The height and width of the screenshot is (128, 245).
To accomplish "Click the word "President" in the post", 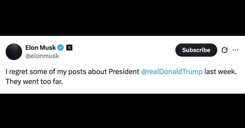I will point(124,72).
